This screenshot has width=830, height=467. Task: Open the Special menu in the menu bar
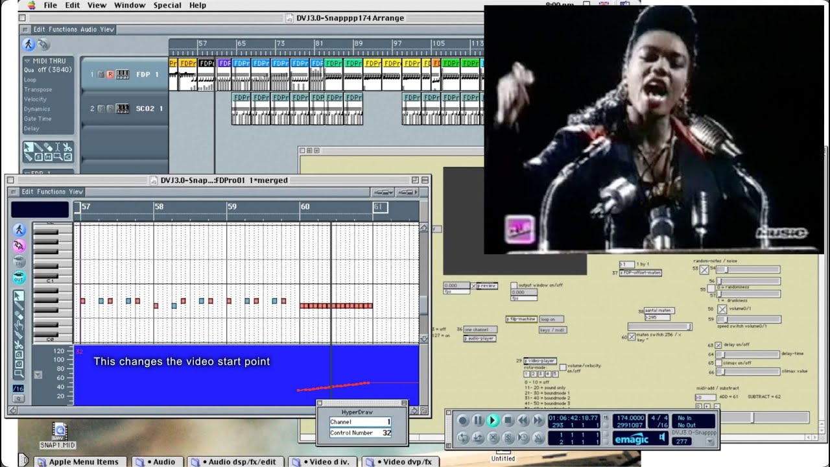point(167,5)
